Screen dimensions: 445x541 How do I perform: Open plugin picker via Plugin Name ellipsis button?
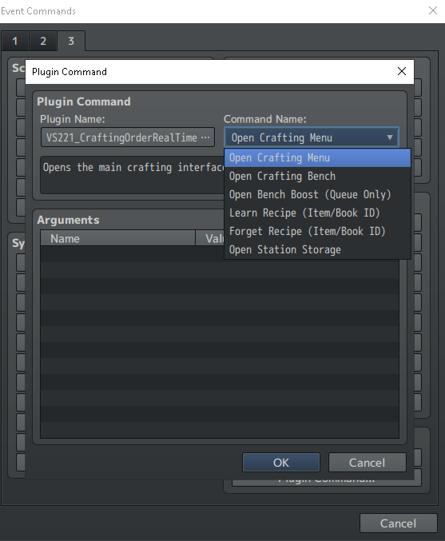205,137
